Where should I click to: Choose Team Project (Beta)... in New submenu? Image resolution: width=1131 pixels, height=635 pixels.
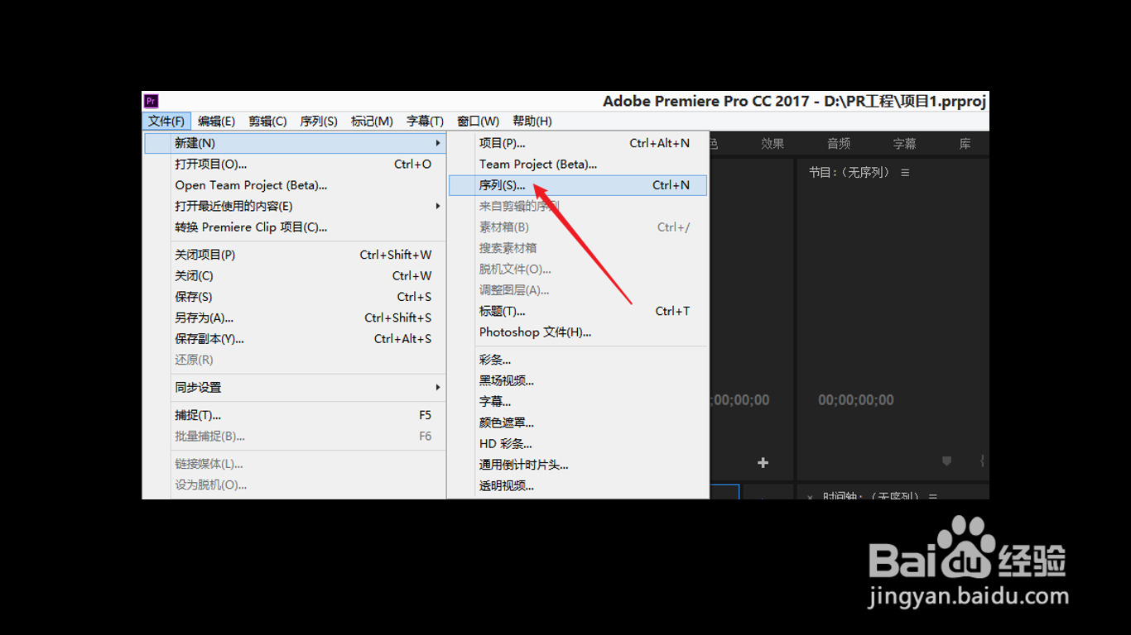[x=578, y=165]
